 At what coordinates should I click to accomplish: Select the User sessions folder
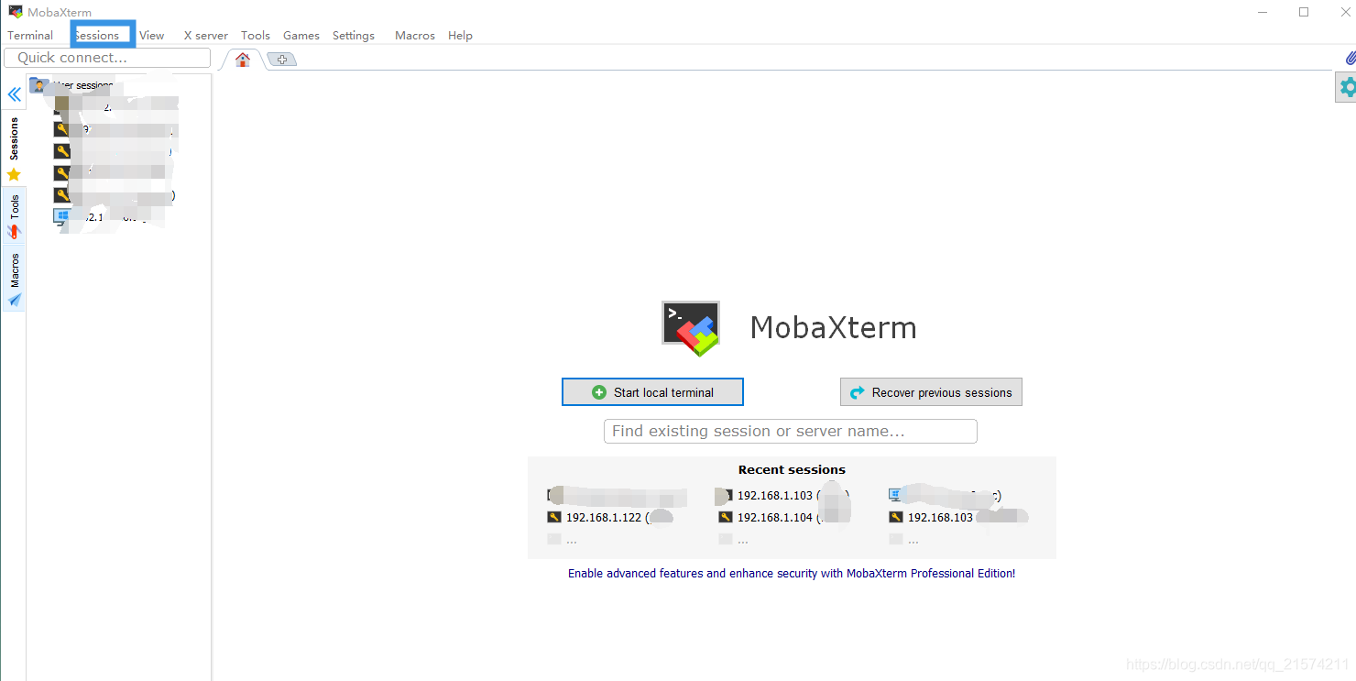71,85
